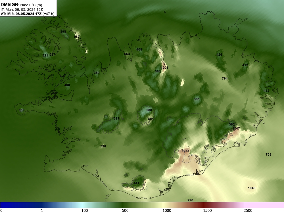Click the 355 value label
284x213 pixels.
[x=21, y=110]
